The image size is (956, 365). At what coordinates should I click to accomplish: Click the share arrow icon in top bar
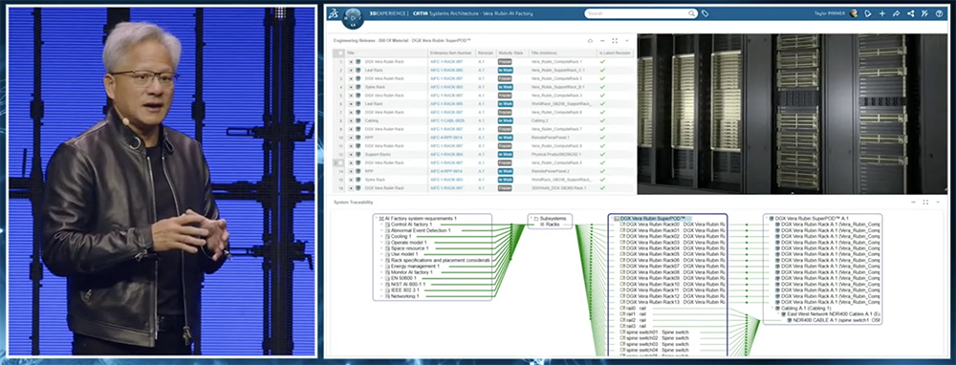(x=897, y=13)
